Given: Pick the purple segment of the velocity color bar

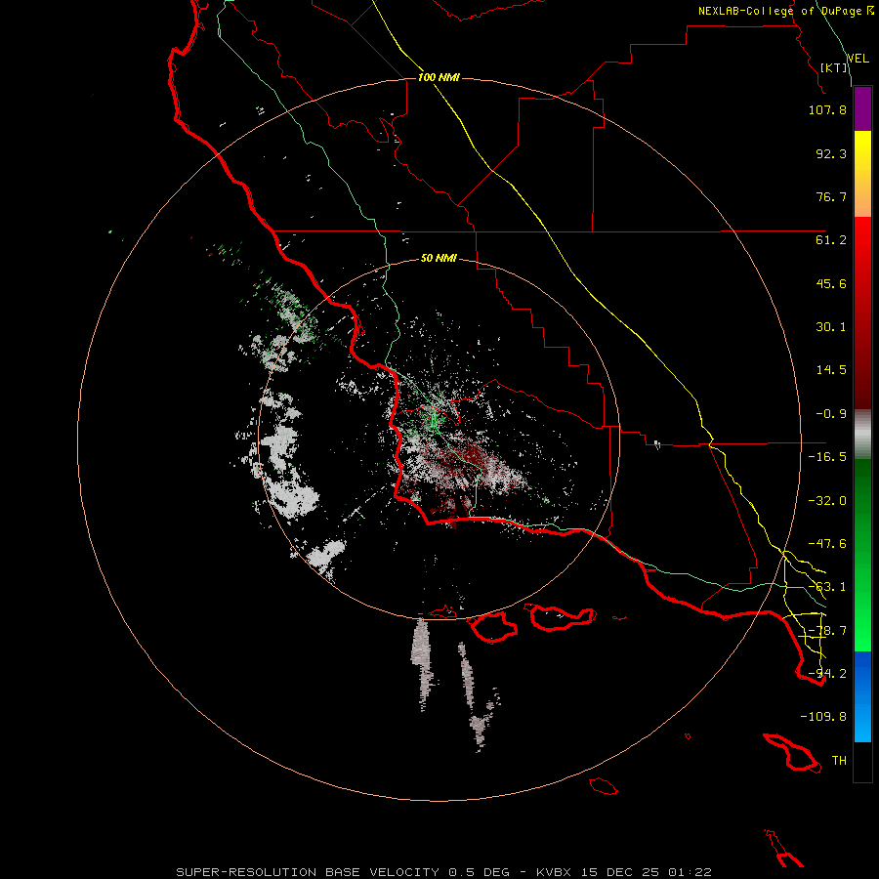Looking at the screenshot, I should pyautogui.click(x=862, y=109).
